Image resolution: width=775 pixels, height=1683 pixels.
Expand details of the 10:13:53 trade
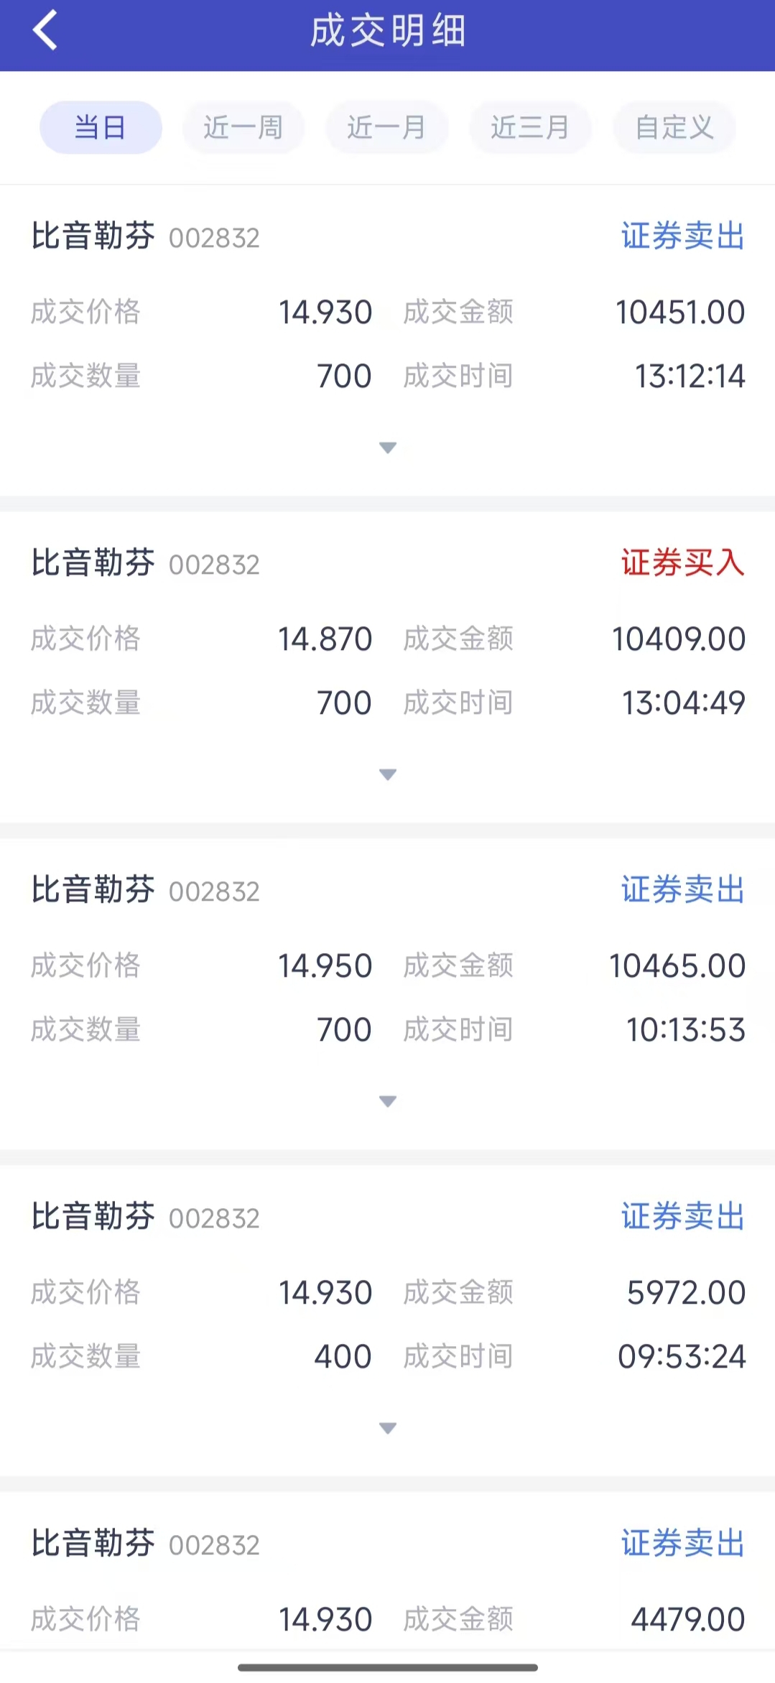(388, 1102)
